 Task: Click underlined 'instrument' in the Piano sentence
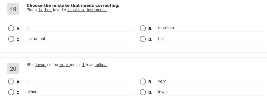point(96,10)
